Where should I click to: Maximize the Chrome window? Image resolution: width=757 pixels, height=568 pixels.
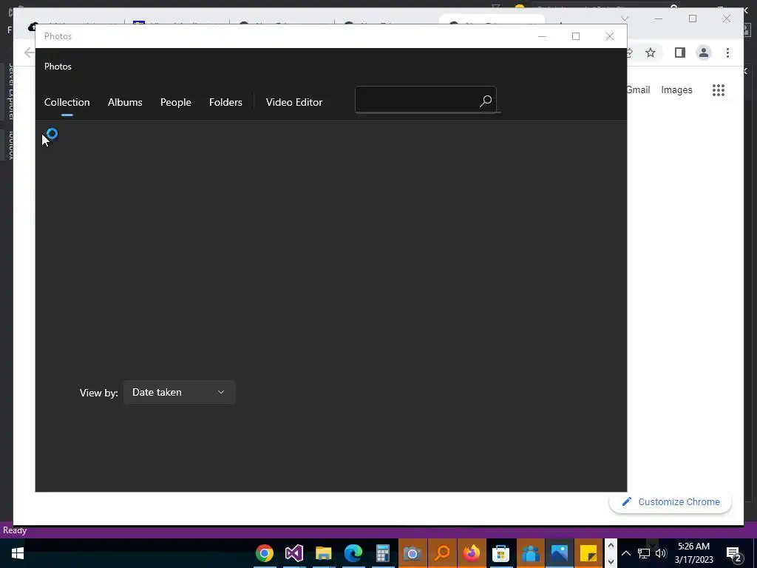[693, 18]
